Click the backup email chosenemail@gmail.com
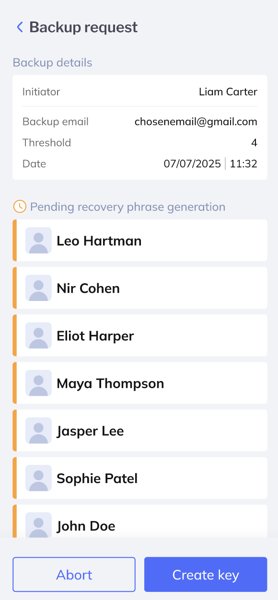 196,122
